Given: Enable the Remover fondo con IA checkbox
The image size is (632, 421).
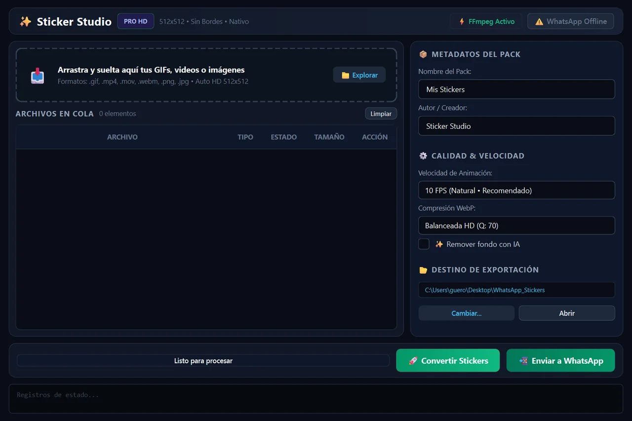Looking at the screenshot, I should tap(424, 244).
